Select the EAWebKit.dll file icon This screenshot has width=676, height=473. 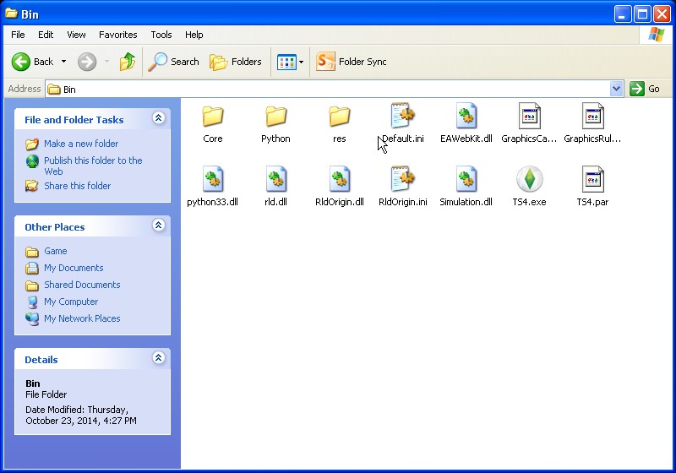(x=466, y=116)
